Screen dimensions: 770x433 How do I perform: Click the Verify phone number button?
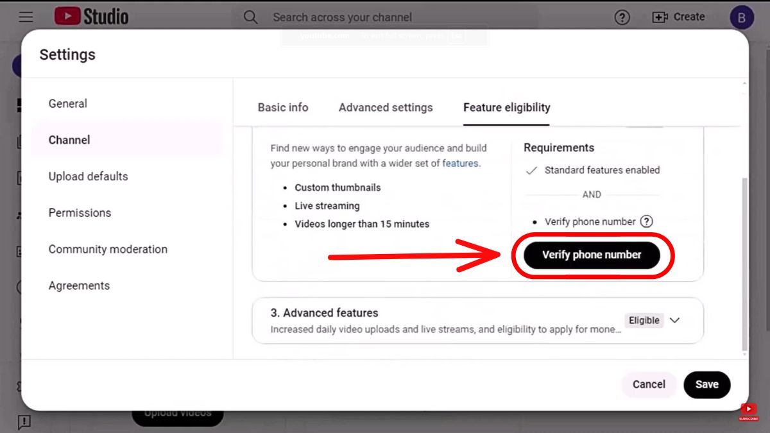point(592,255)
